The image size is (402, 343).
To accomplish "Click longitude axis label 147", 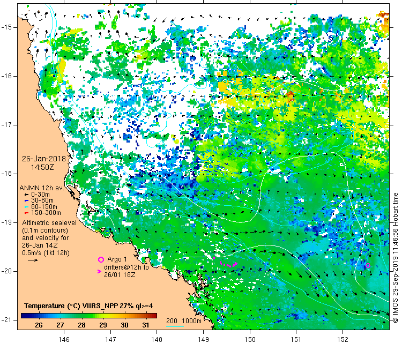I will [110, 339].
